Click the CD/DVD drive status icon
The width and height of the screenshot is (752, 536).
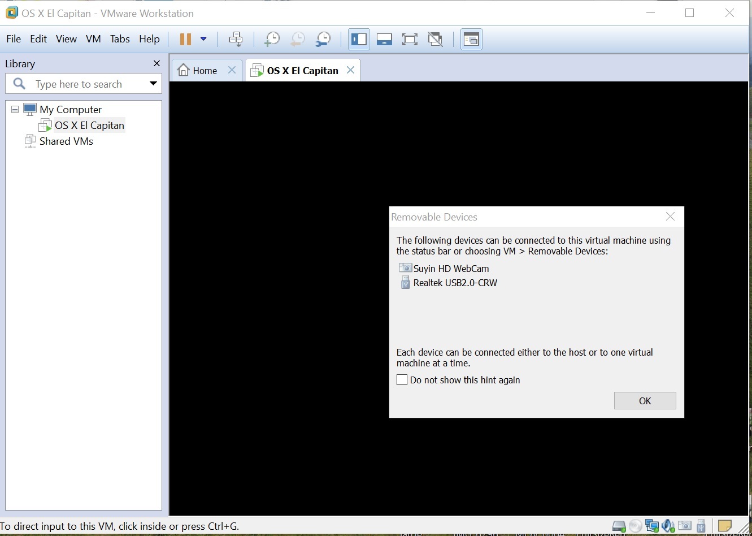(636, 526)
